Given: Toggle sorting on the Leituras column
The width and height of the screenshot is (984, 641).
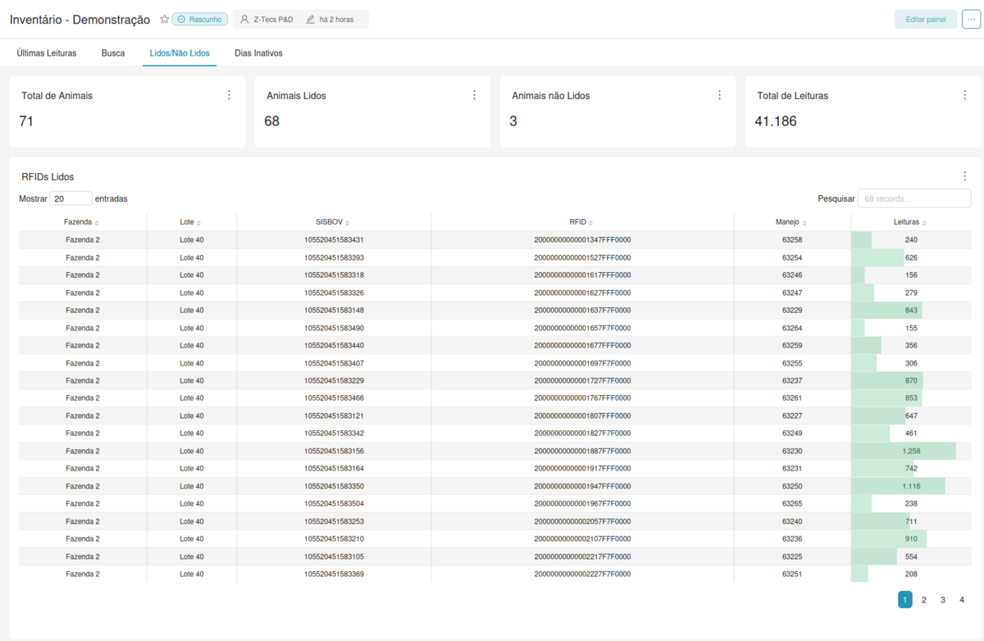Looking at the screenshot, I should (x=927, y=221).
